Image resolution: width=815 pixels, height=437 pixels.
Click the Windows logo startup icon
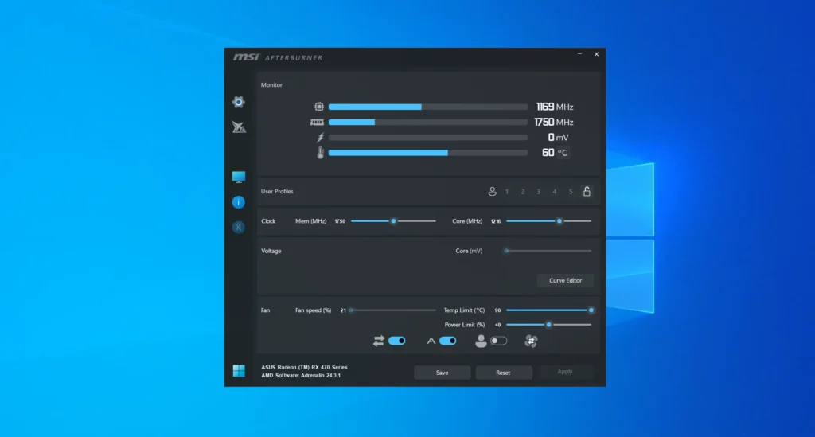pos(239,370)
